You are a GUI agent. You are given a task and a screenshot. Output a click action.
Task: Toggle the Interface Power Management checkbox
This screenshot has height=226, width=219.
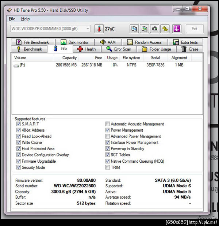[107, 143]
